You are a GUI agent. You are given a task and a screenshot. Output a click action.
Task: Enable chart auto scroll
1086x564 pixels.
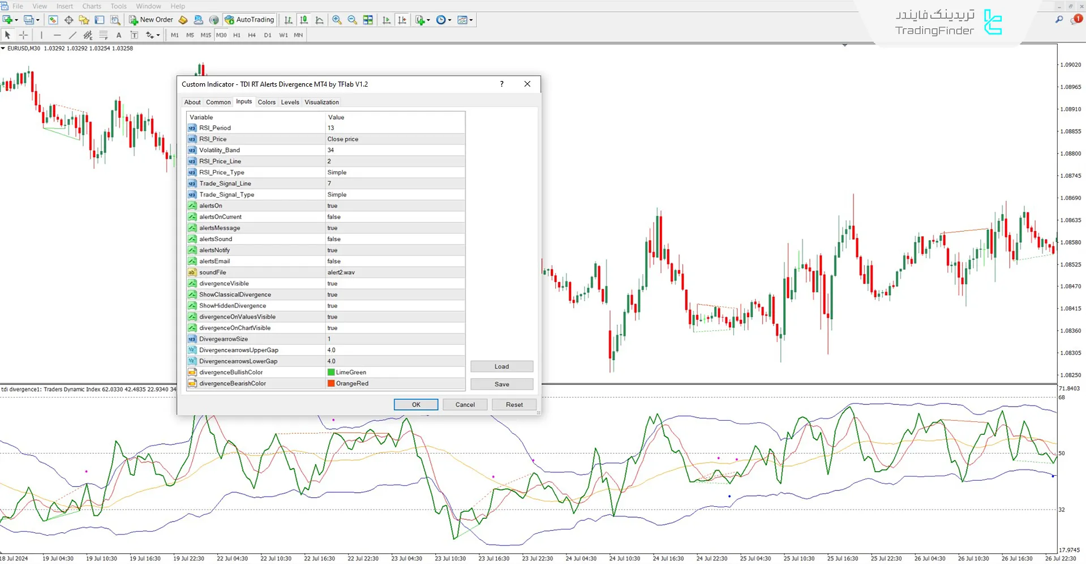(x=386, y=20)
